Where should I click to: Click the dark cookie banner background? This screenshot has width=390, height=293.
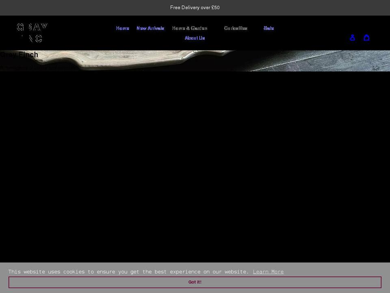345,271
